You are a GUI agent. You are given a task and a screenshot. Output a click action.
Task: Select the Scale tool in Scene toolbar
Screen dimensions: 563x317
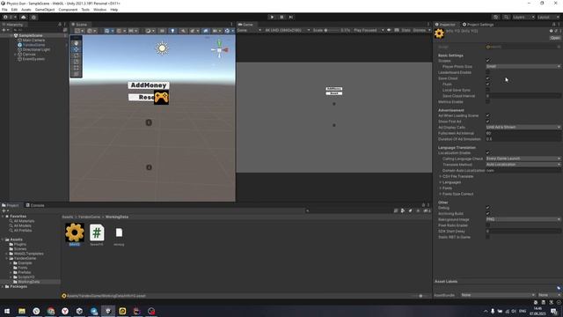[x=77, y=62]
